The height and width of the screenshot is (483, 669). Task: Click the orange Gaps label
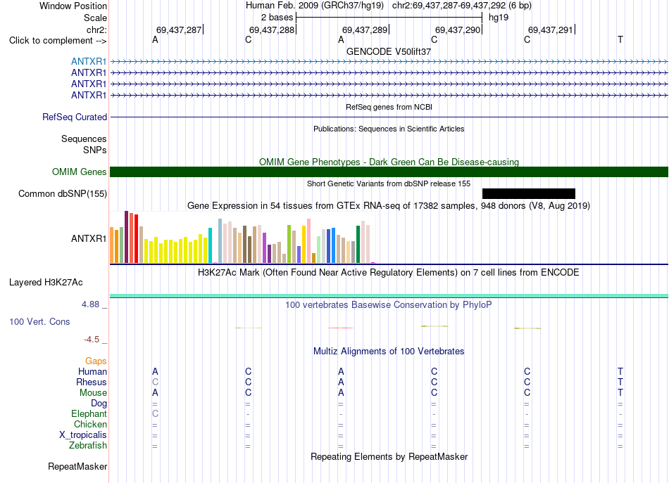96,361
